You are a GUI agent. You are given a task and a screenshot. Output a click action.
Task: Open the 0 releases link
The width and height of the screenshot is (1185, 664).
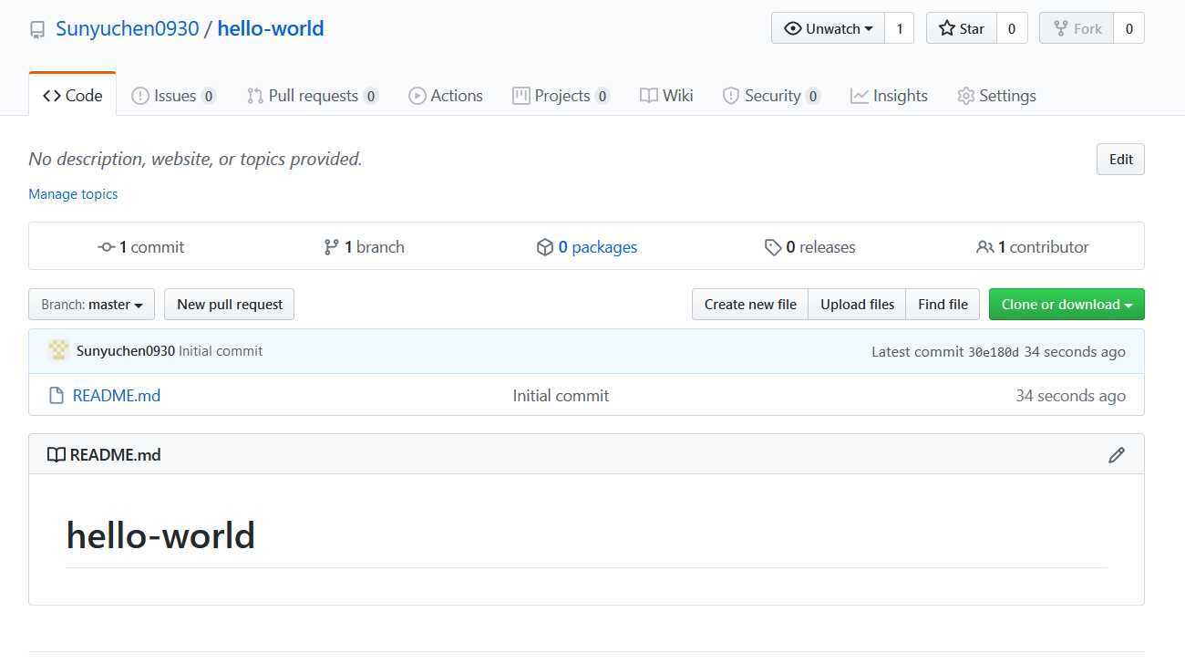tap(809, 247)
